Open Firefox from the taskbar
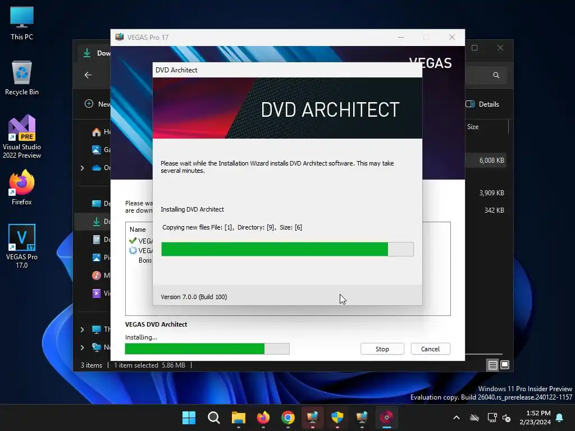575x431 pixels. pos(263,418)
